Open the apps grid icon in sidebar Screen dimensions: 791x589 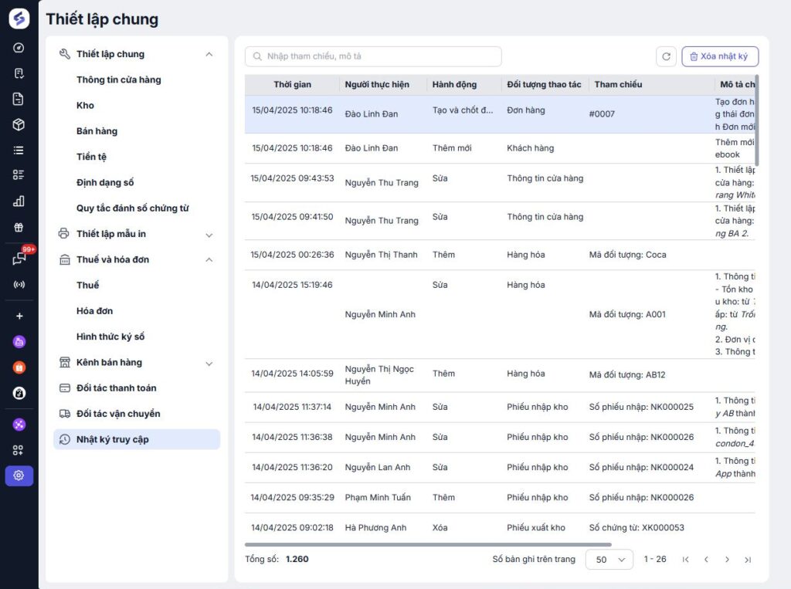coord(19,450)
